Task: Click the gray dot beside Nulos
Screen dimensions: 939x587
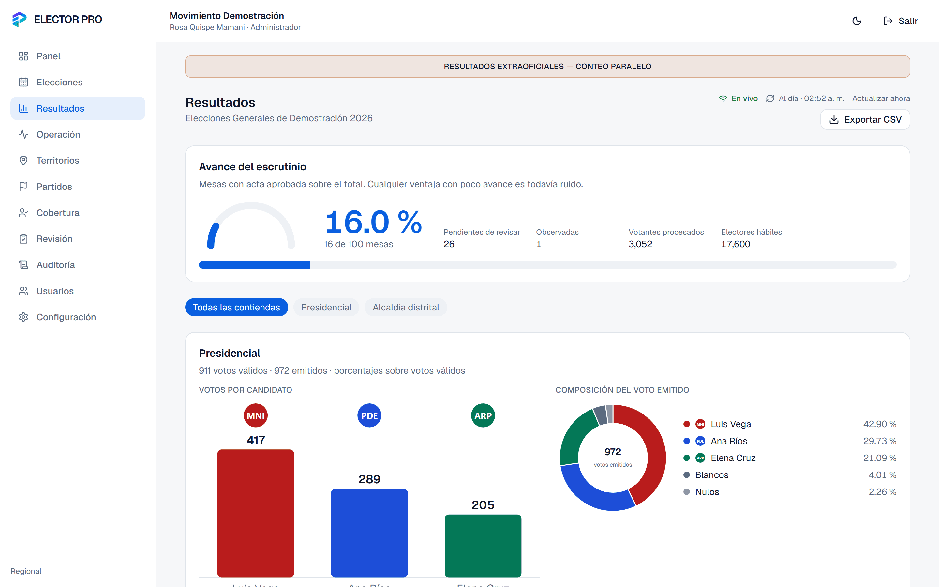Action: tap(686, 492)
